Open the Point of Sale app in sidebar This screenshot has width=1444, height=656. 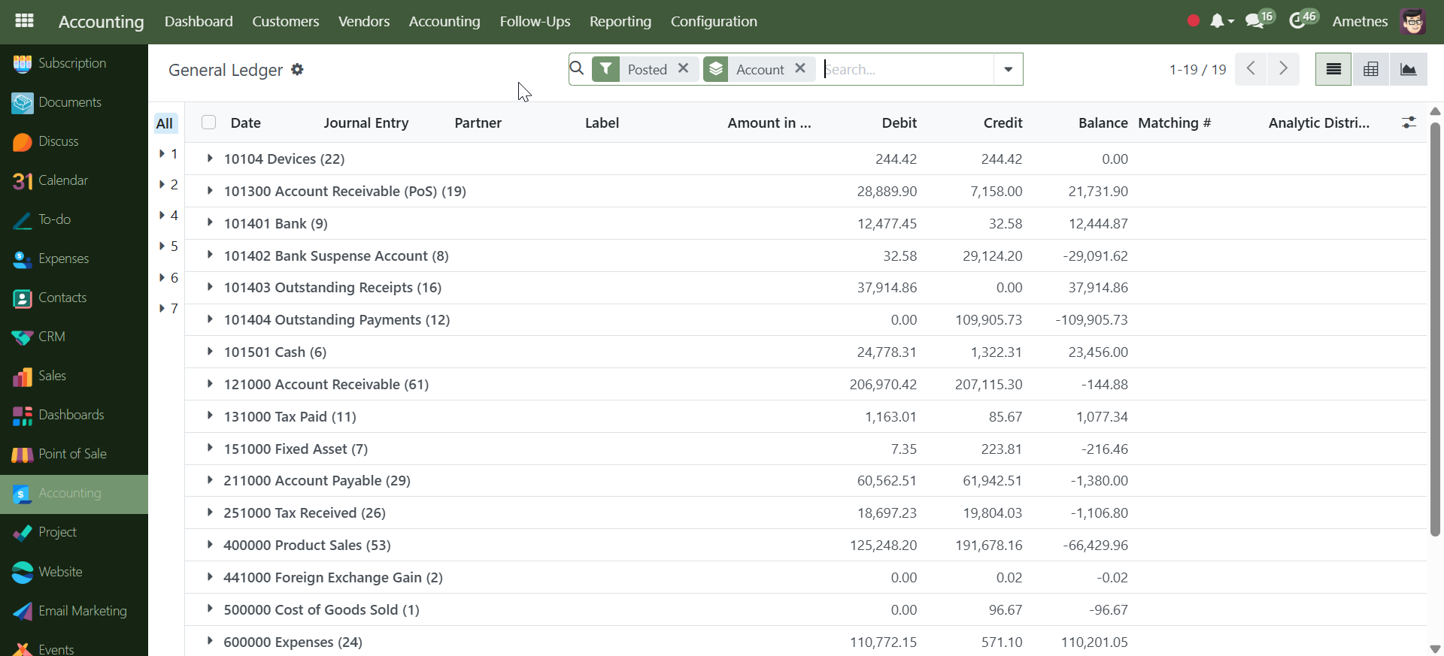click(72, 454)
